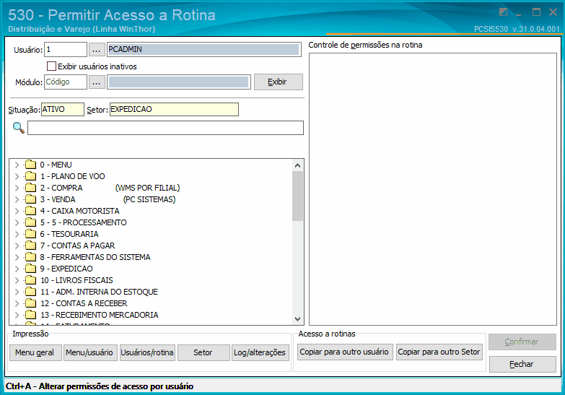565x395 pixels.
Task: Click Copiar para outro usuário
Action: coord(345,352)
